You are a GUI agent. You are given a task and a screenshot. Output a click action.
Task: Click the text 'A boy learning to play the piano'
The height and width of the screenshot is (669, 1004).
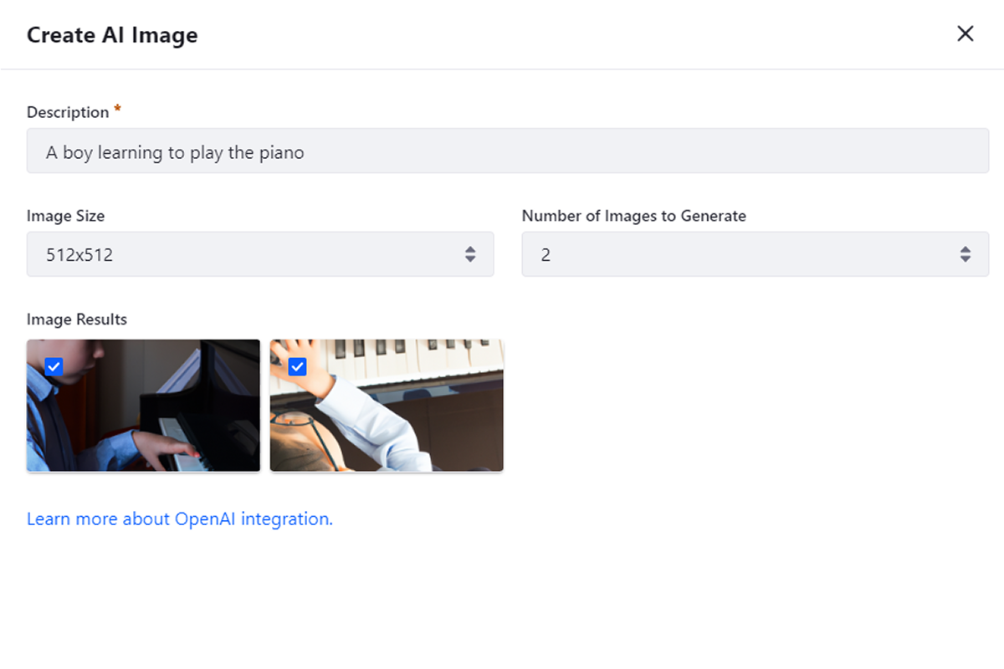click(x=175, y=152)
